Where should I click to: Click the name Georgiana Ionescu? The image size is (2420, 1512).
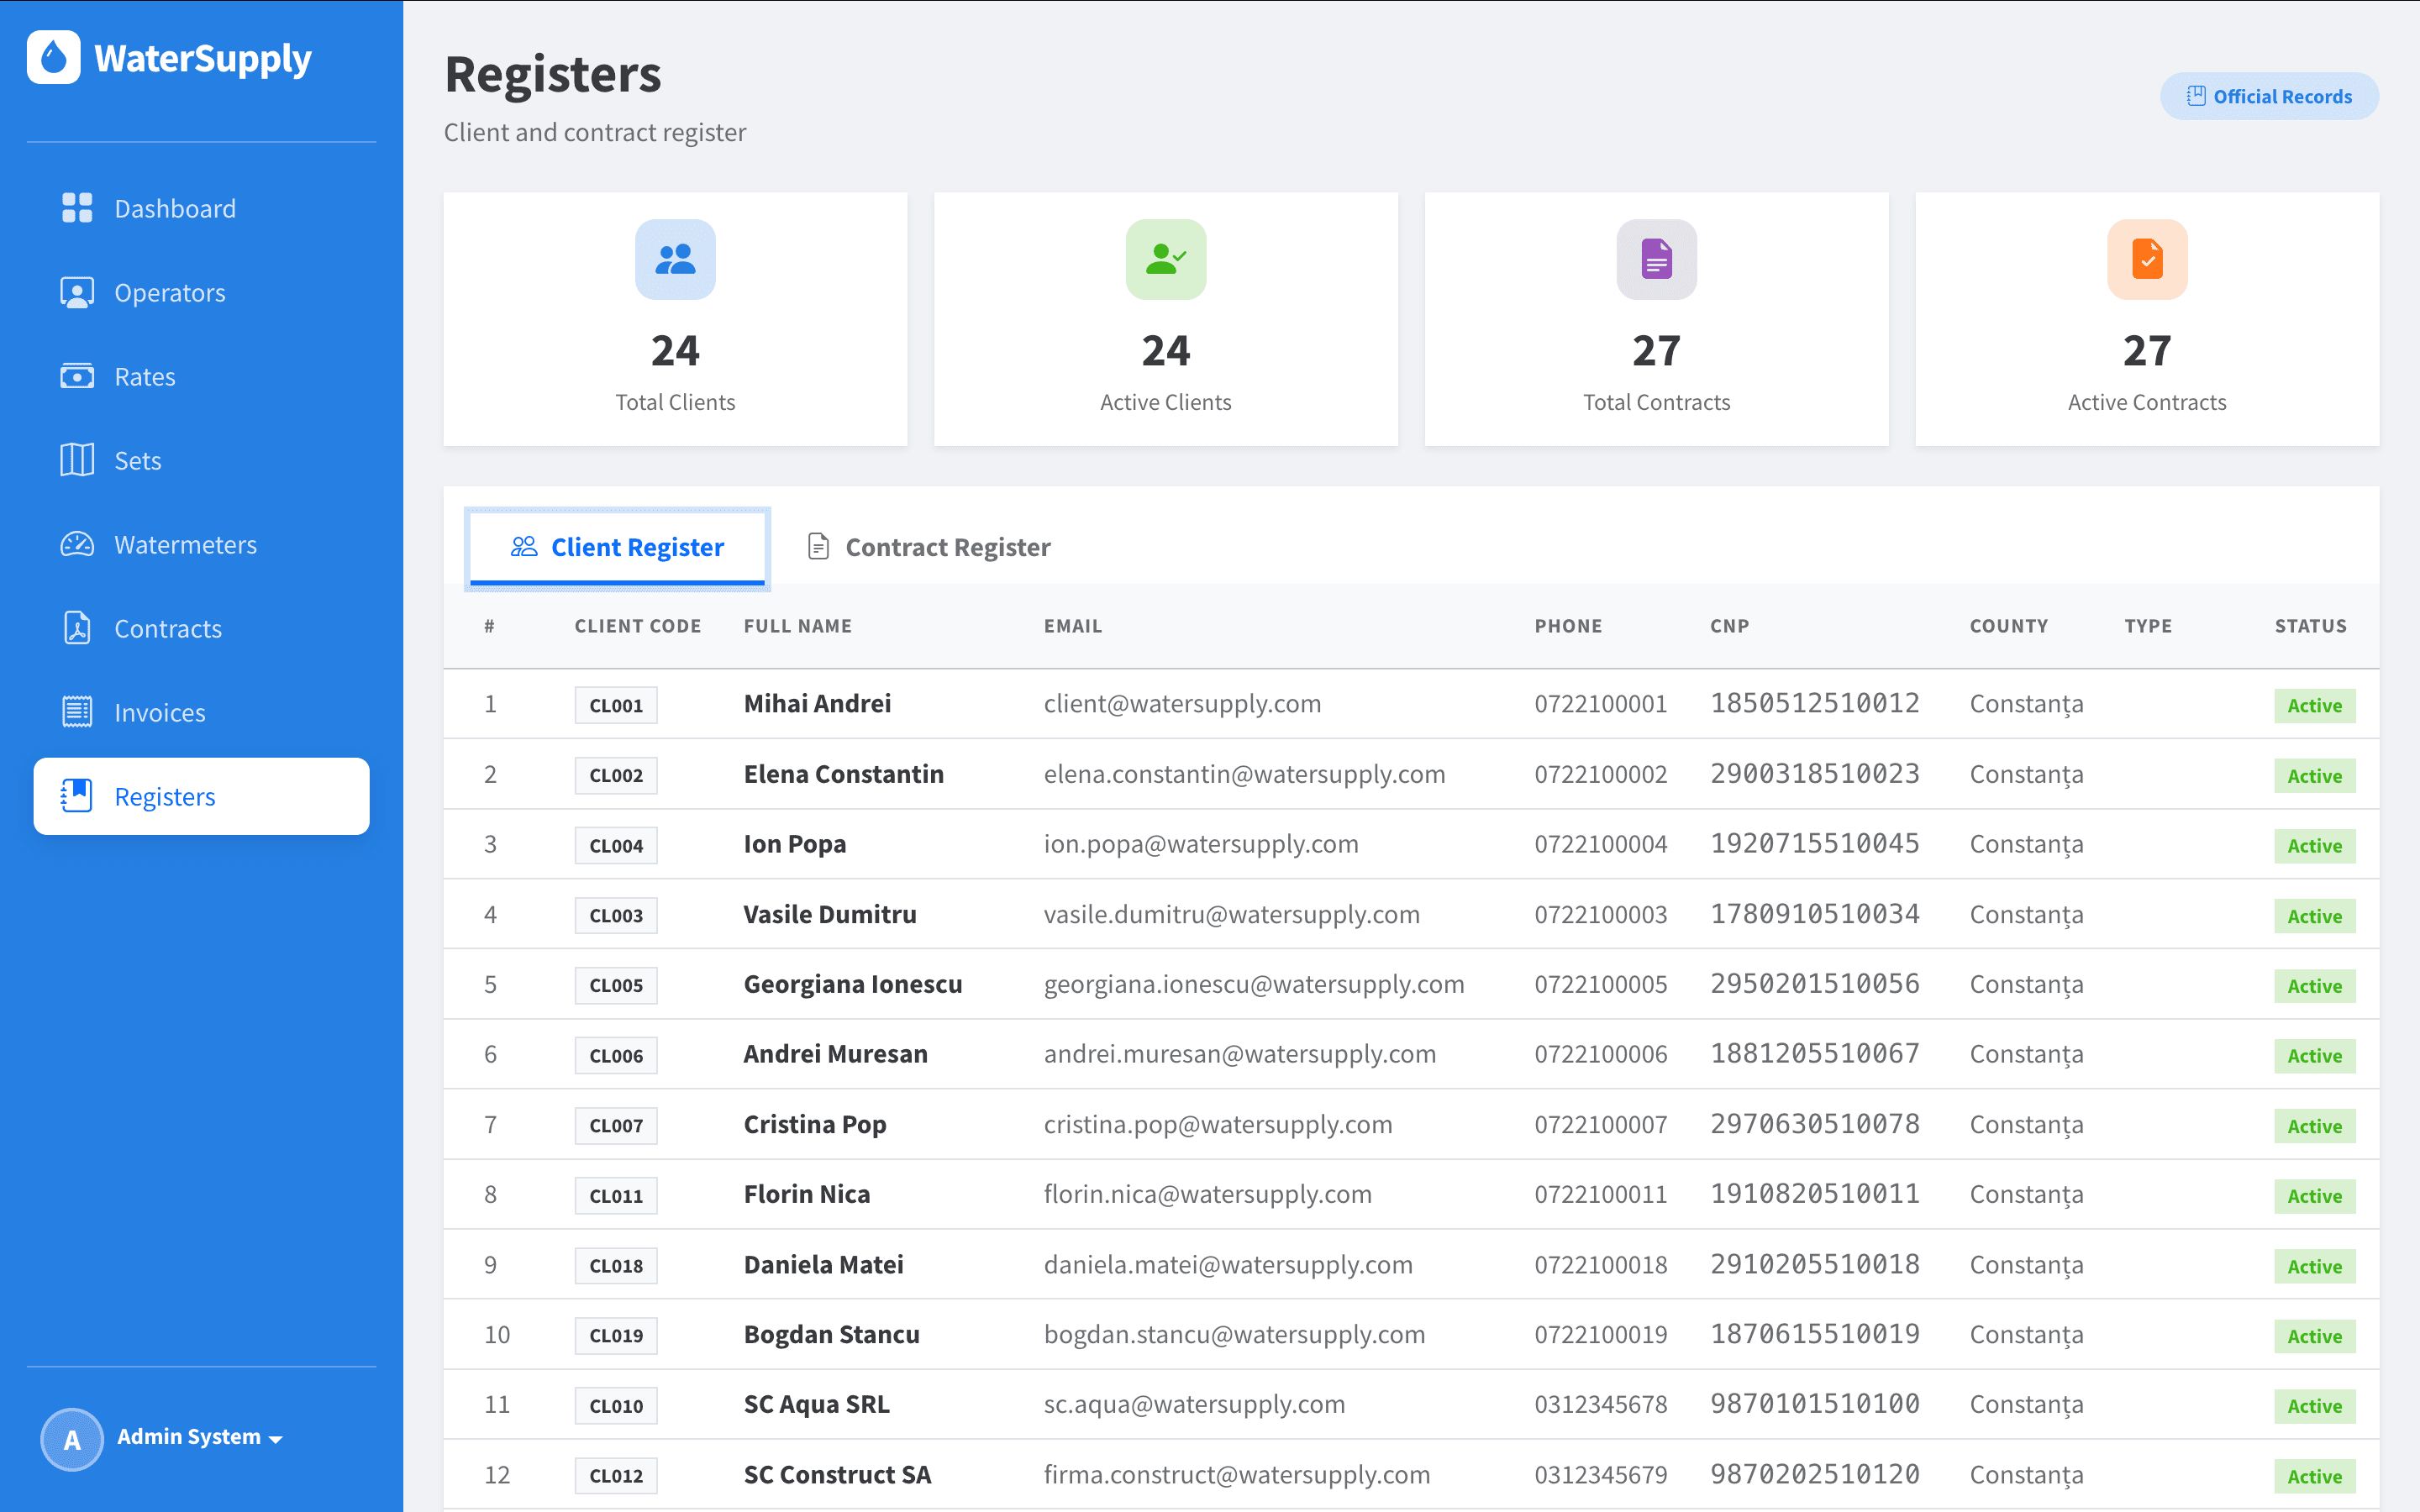(853, 984)
